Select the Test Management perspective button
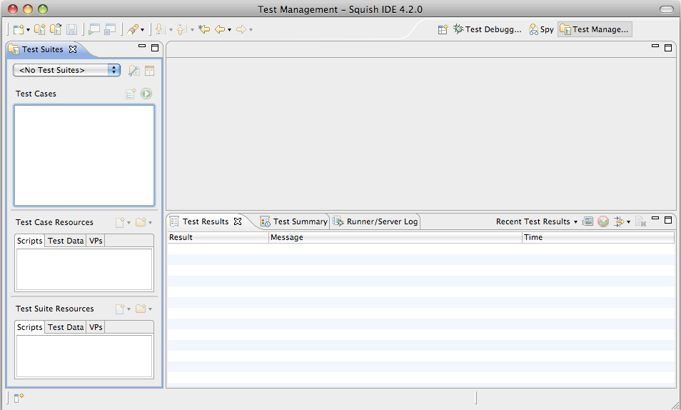Image resolution: width=681 pixels, height=410 pixels. [x=595, y=29]
